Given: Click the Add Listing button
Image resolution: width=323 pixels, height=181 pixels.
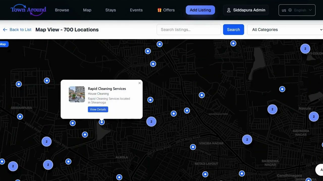Looking at the screenshot, I should point(200,10).
